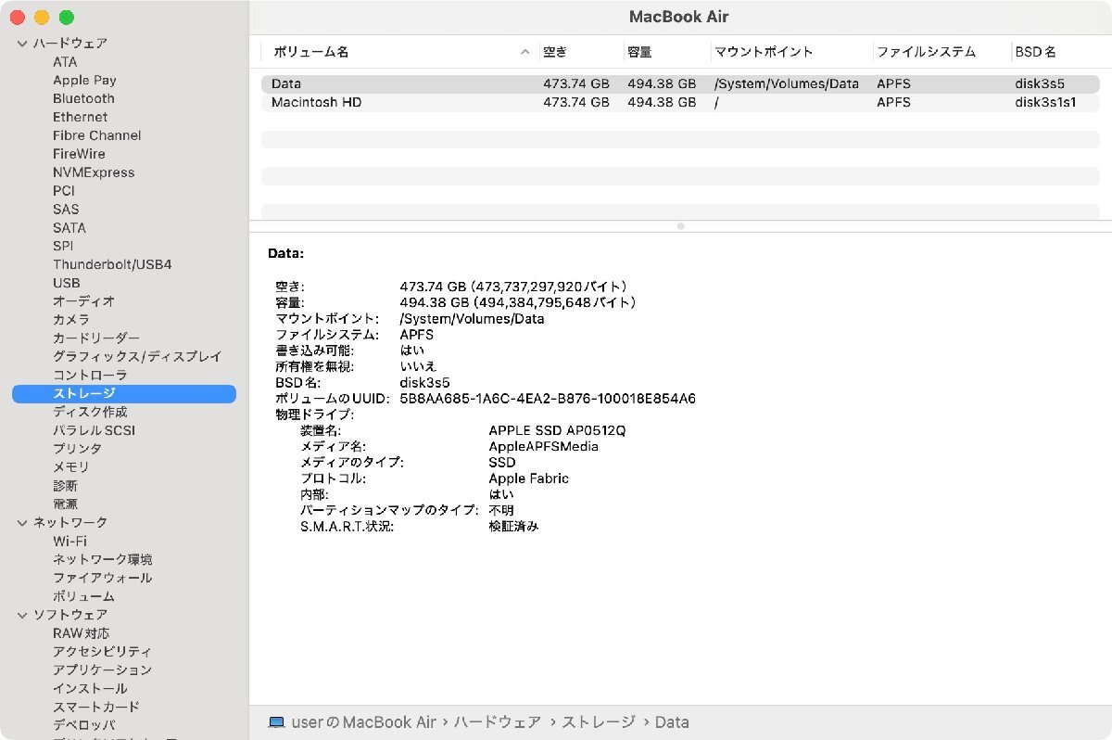The height and width of the screenshot is (740, 1112).
Task: Open ファイアウォール under network section
Action: (x=103, y=578)
